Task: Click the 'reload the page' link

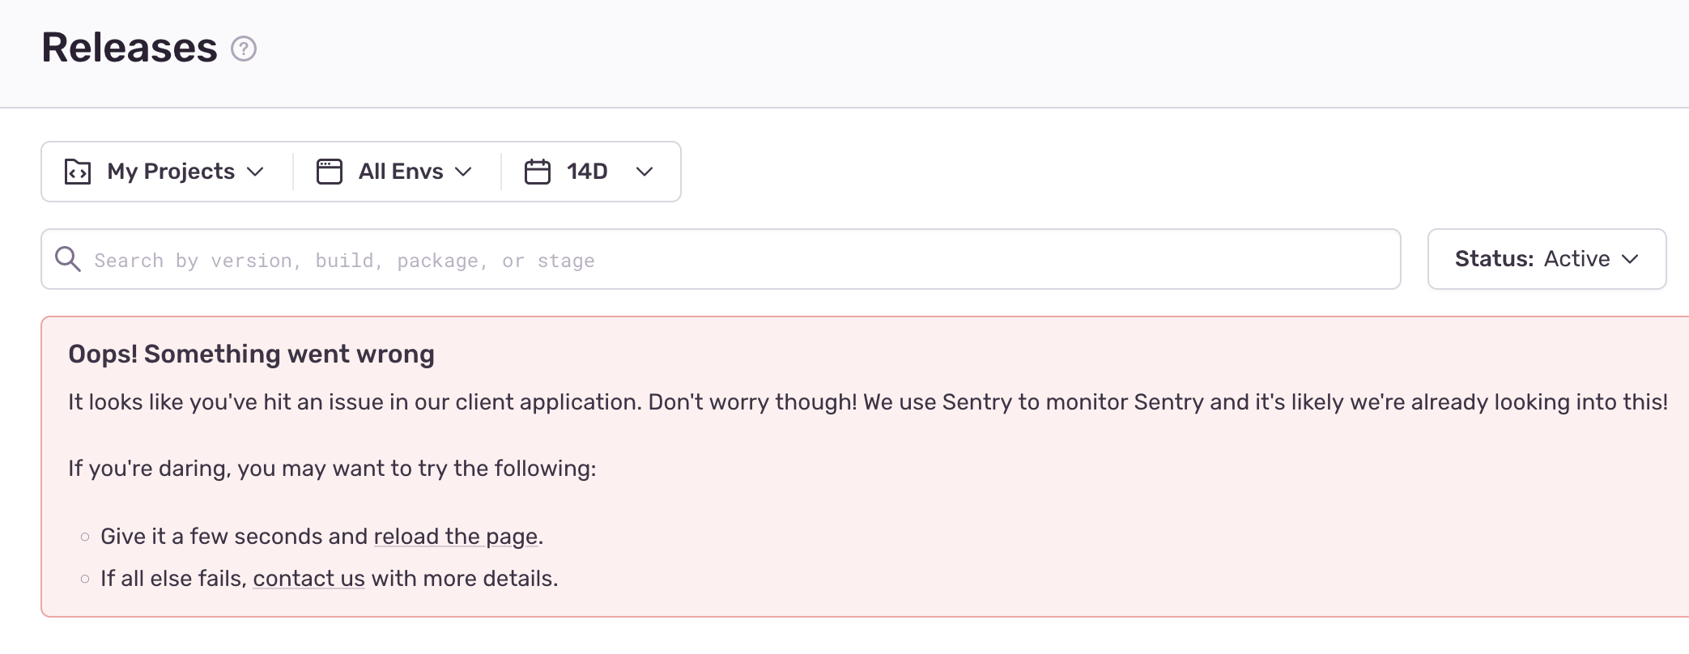Action: tap(455, 536)
